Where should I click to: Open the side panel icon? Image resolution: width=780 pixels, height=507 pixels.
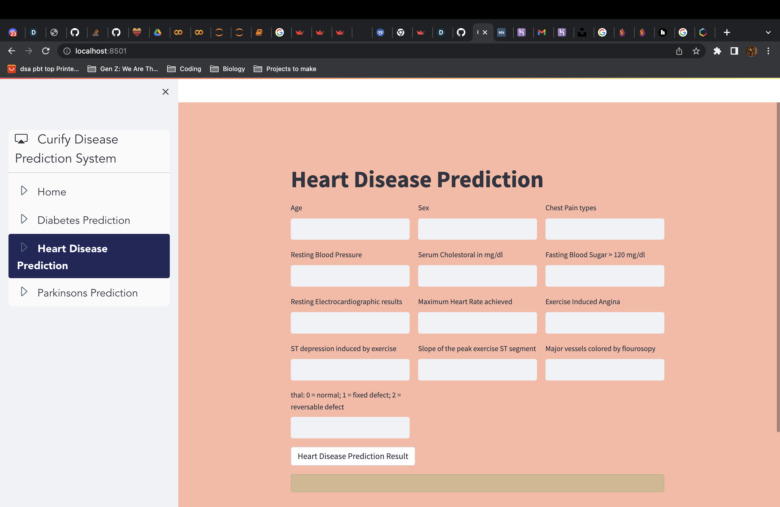point(734,51)
